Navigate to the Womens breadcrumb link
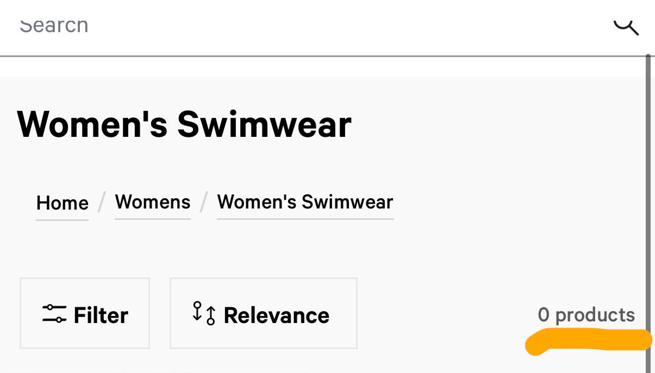This screenshot has width=655, height=373. tap(153, 202)
